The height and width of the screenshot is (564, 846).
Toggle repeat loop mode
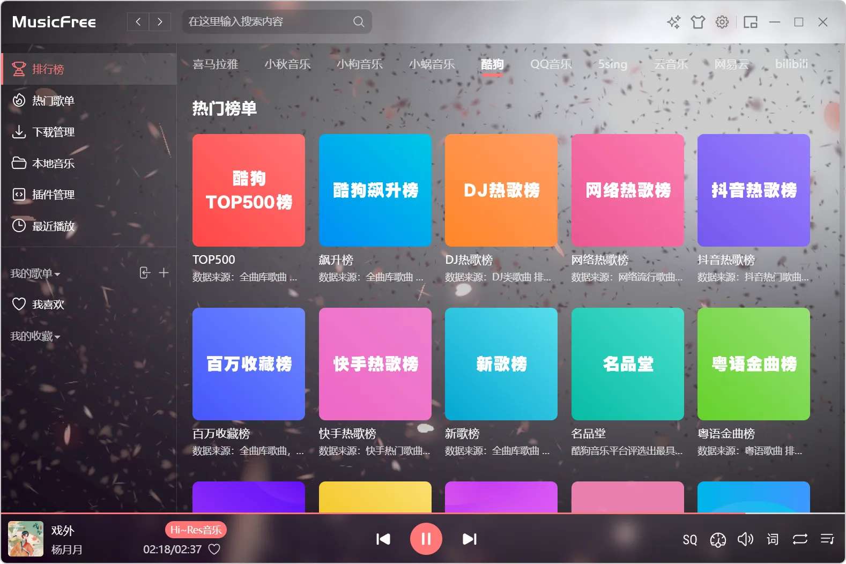click(800, 539)
